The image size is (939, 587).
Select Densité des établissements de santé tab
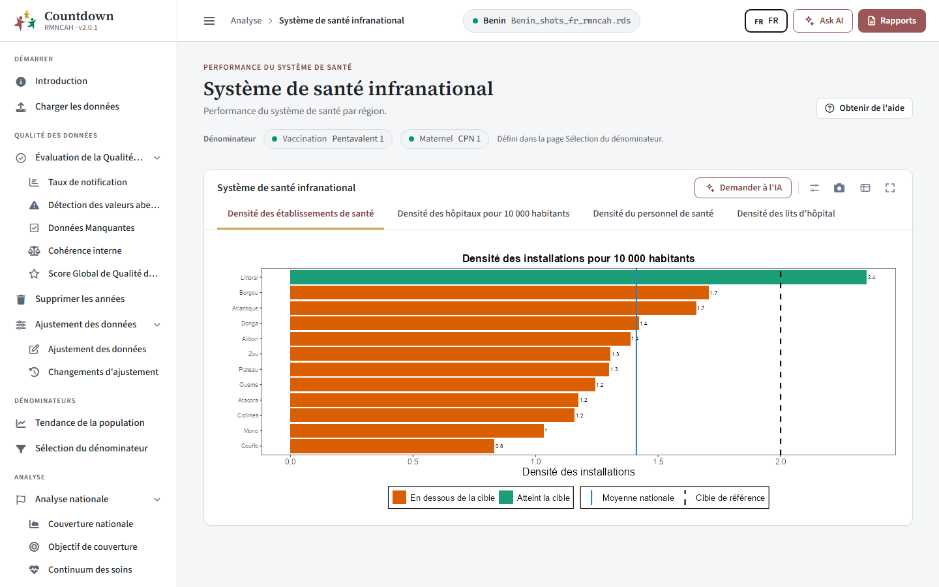click(x=301, y=214)
